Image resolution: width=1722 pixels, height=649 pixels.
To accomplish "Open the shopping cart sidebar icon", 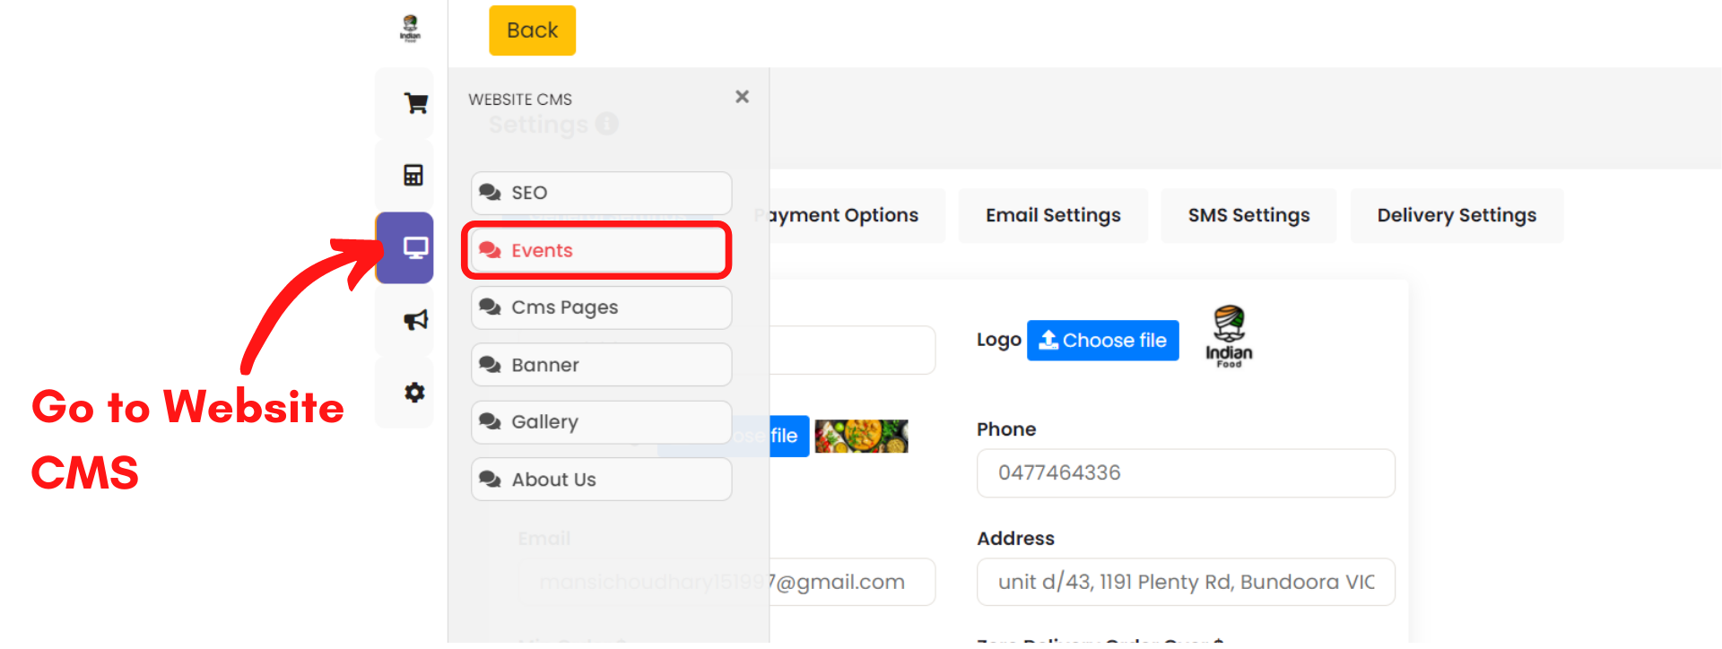I will pyautogui.click(x=414, y=103).
